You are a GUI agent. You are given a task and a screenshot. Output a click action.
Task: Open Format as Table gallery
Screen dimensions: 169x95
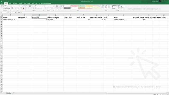tap(61, 7)
